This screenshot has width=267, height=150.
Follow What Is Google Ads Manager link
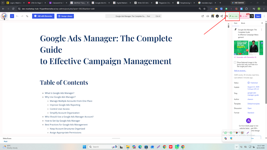[x=59, y=93]
